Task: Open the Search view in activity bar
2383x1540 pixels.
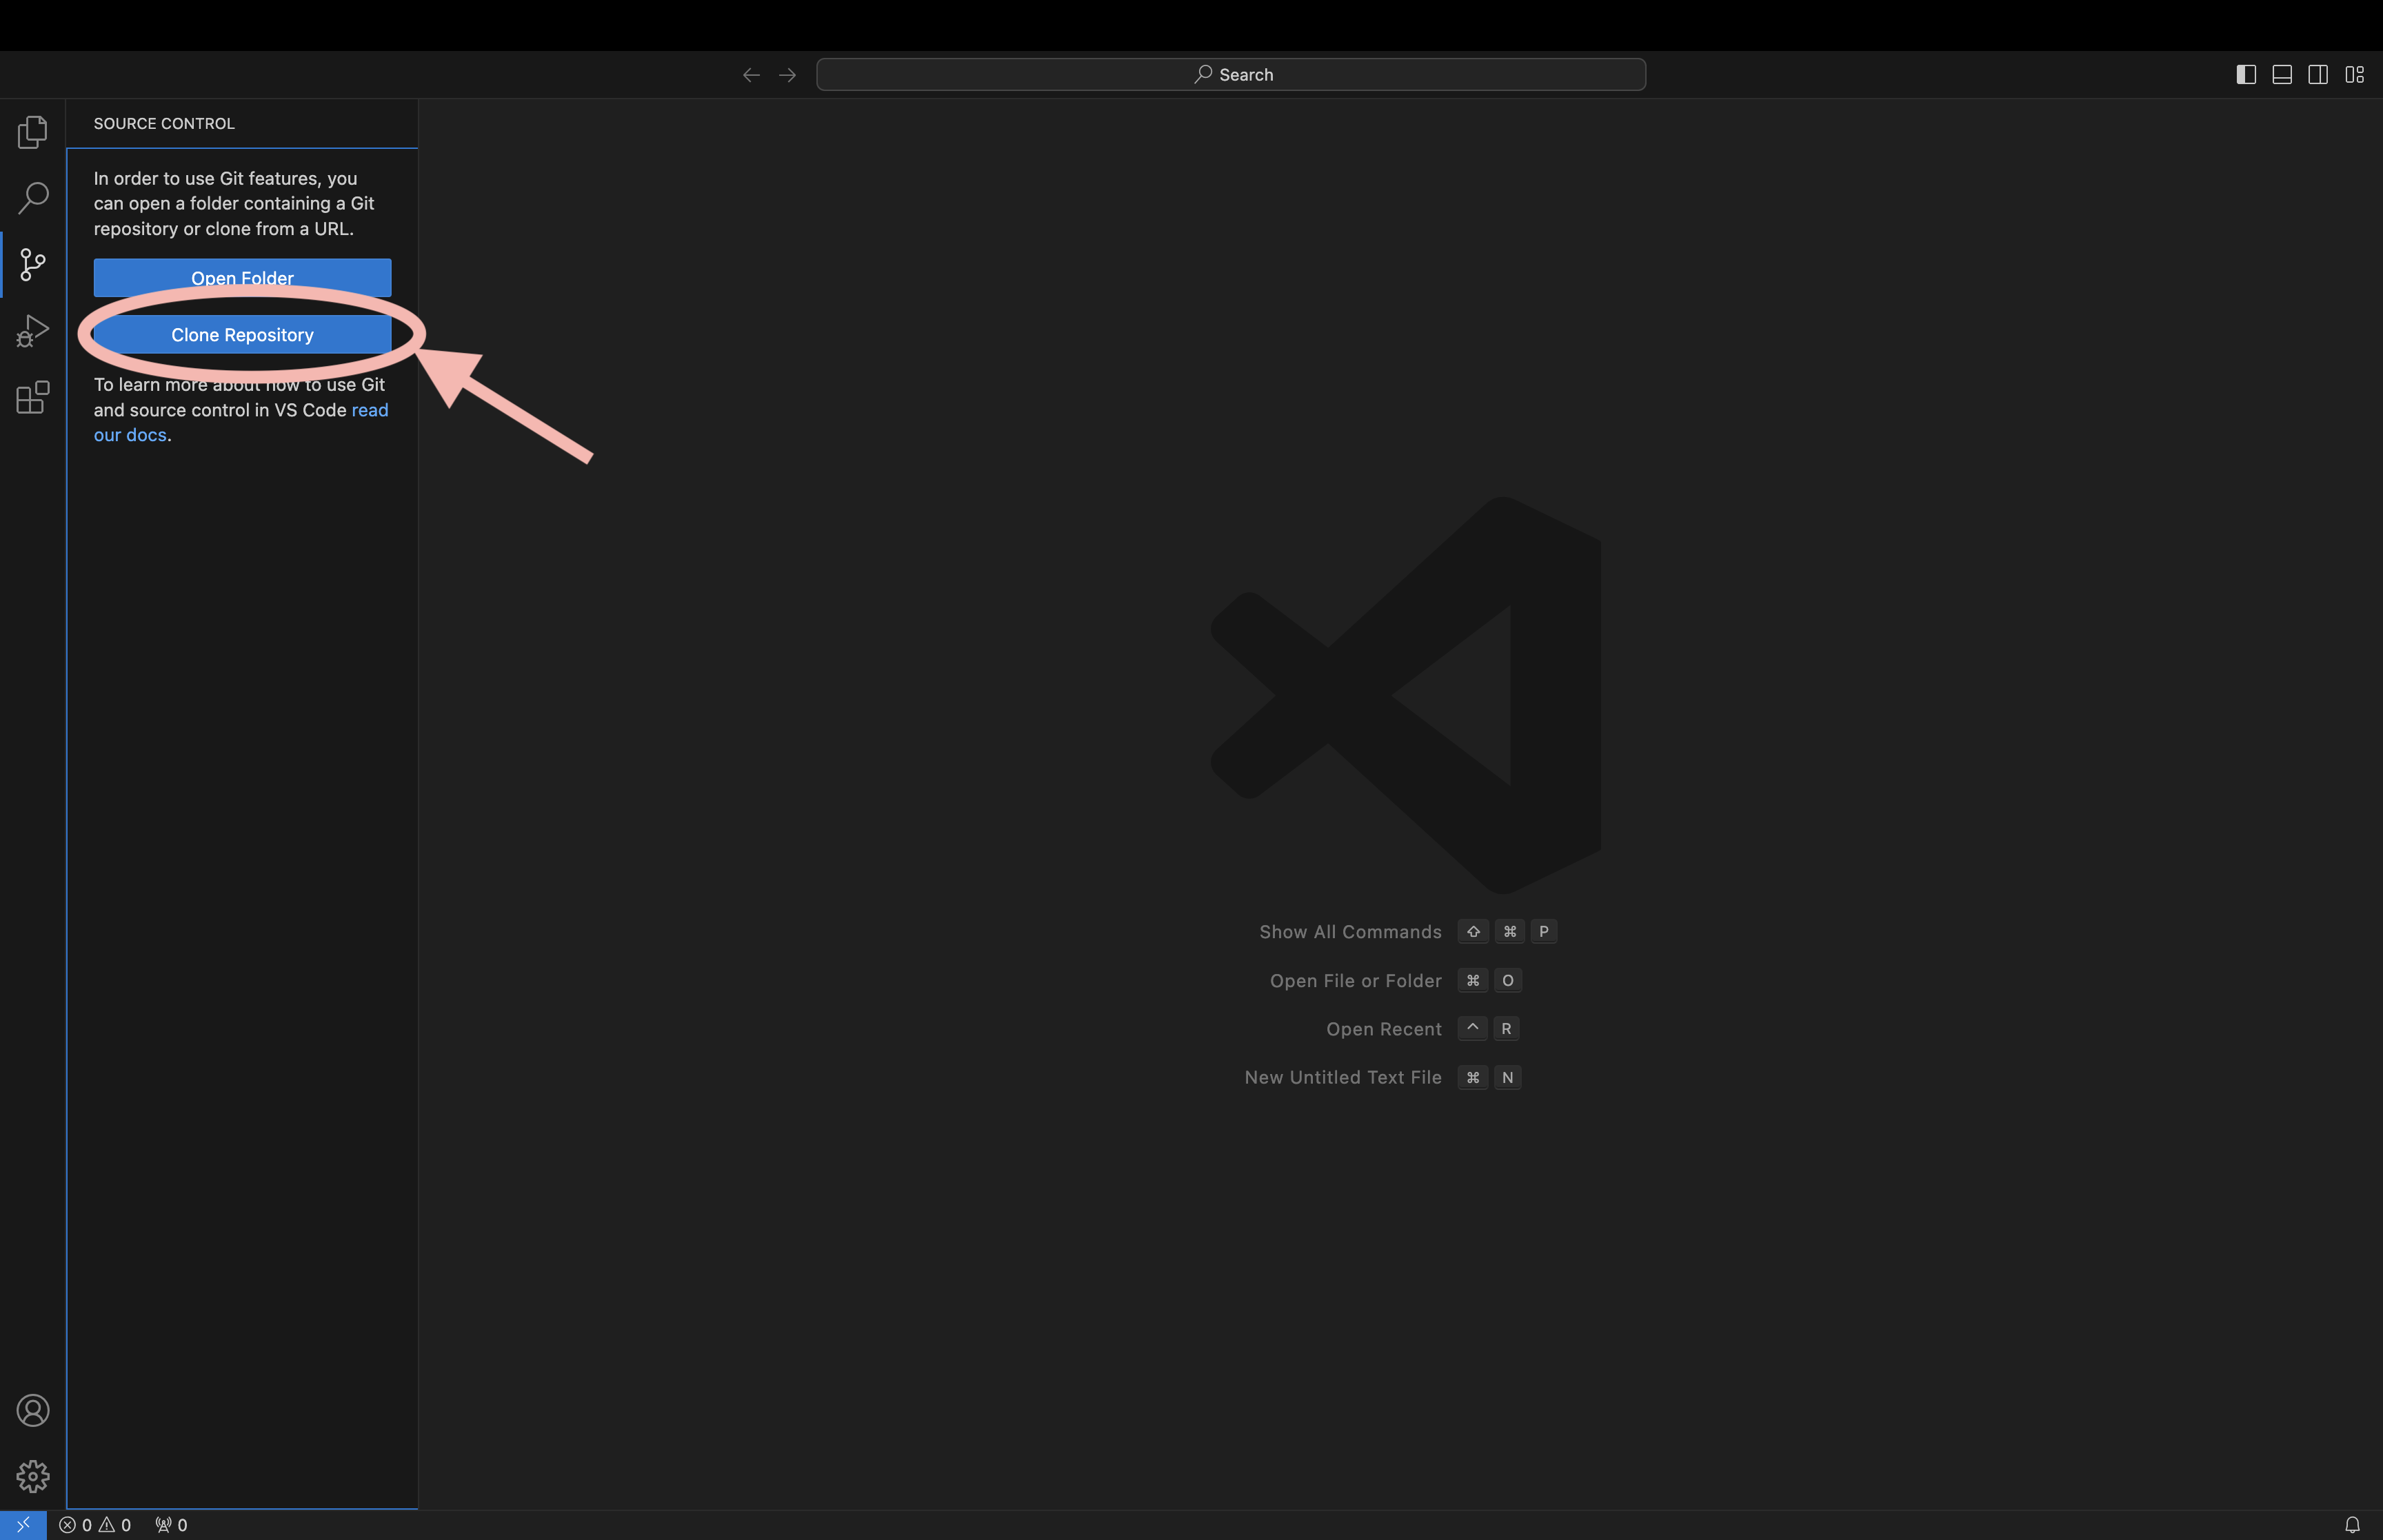Action: click(32, 198)
